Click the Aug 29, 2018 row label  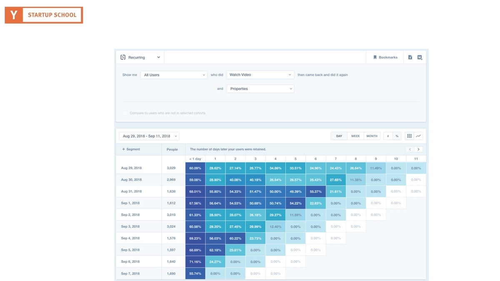coord(132,168)
